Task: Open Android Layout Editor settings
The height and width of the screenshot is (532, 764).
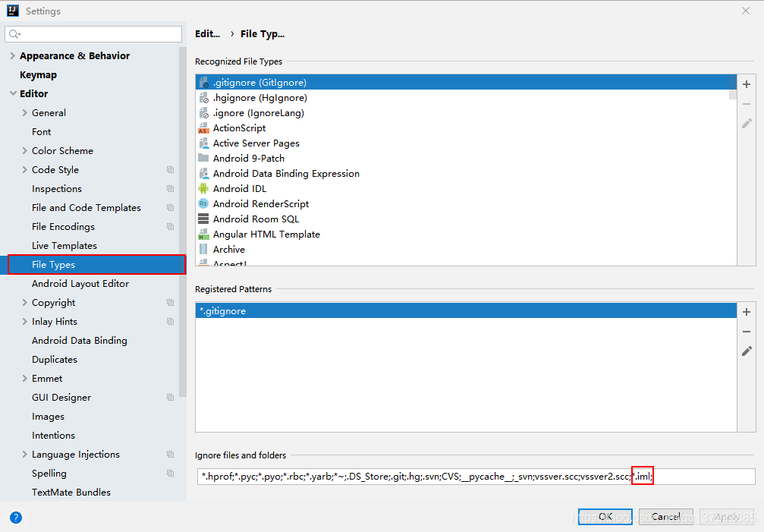Action: click(x=80, y=284)
